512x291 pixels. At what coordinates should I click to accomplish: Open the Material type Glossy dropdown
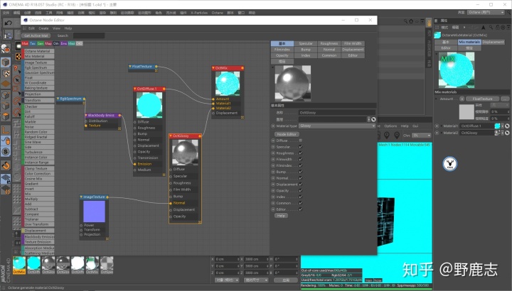(337, 126)
